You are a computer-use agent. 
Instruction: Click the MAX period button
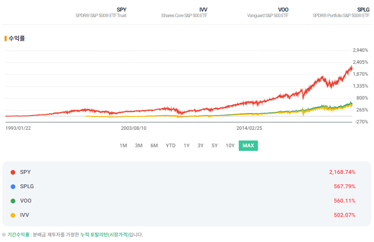248,146
